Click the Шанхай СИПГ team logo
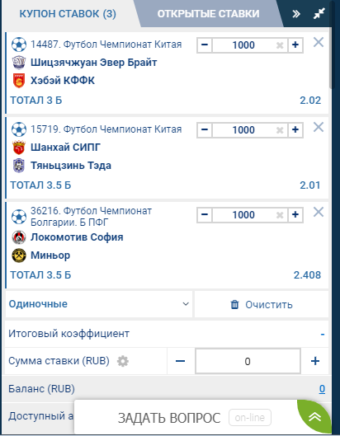Screen dimensions: 340x436 pos(19,148)
